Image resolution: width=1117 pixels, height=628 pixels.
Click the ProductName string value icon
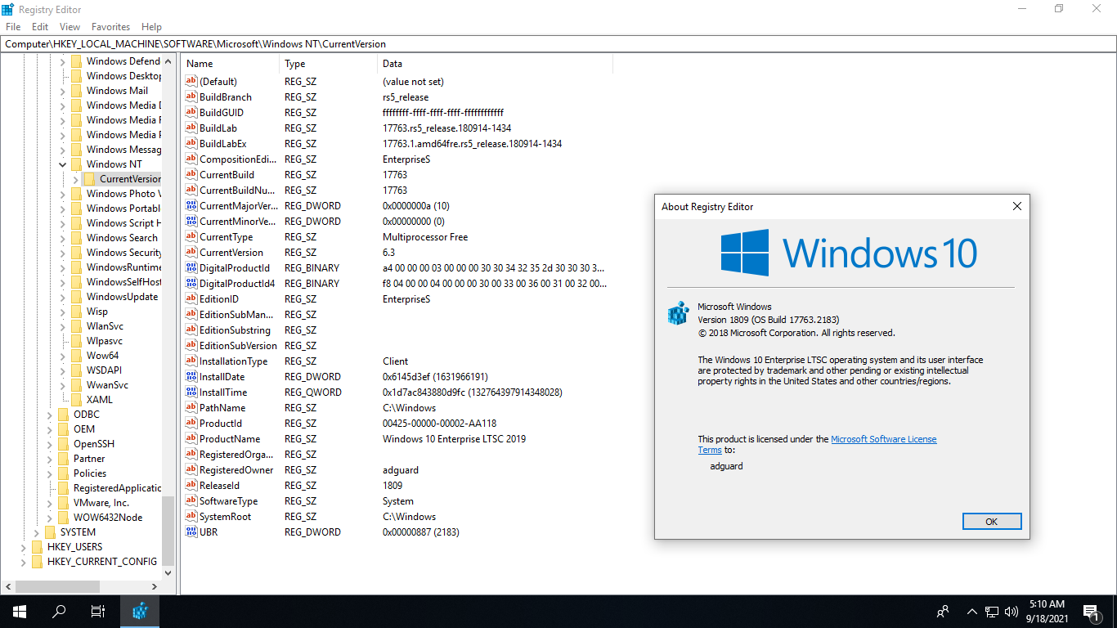[x=191, y=439]
